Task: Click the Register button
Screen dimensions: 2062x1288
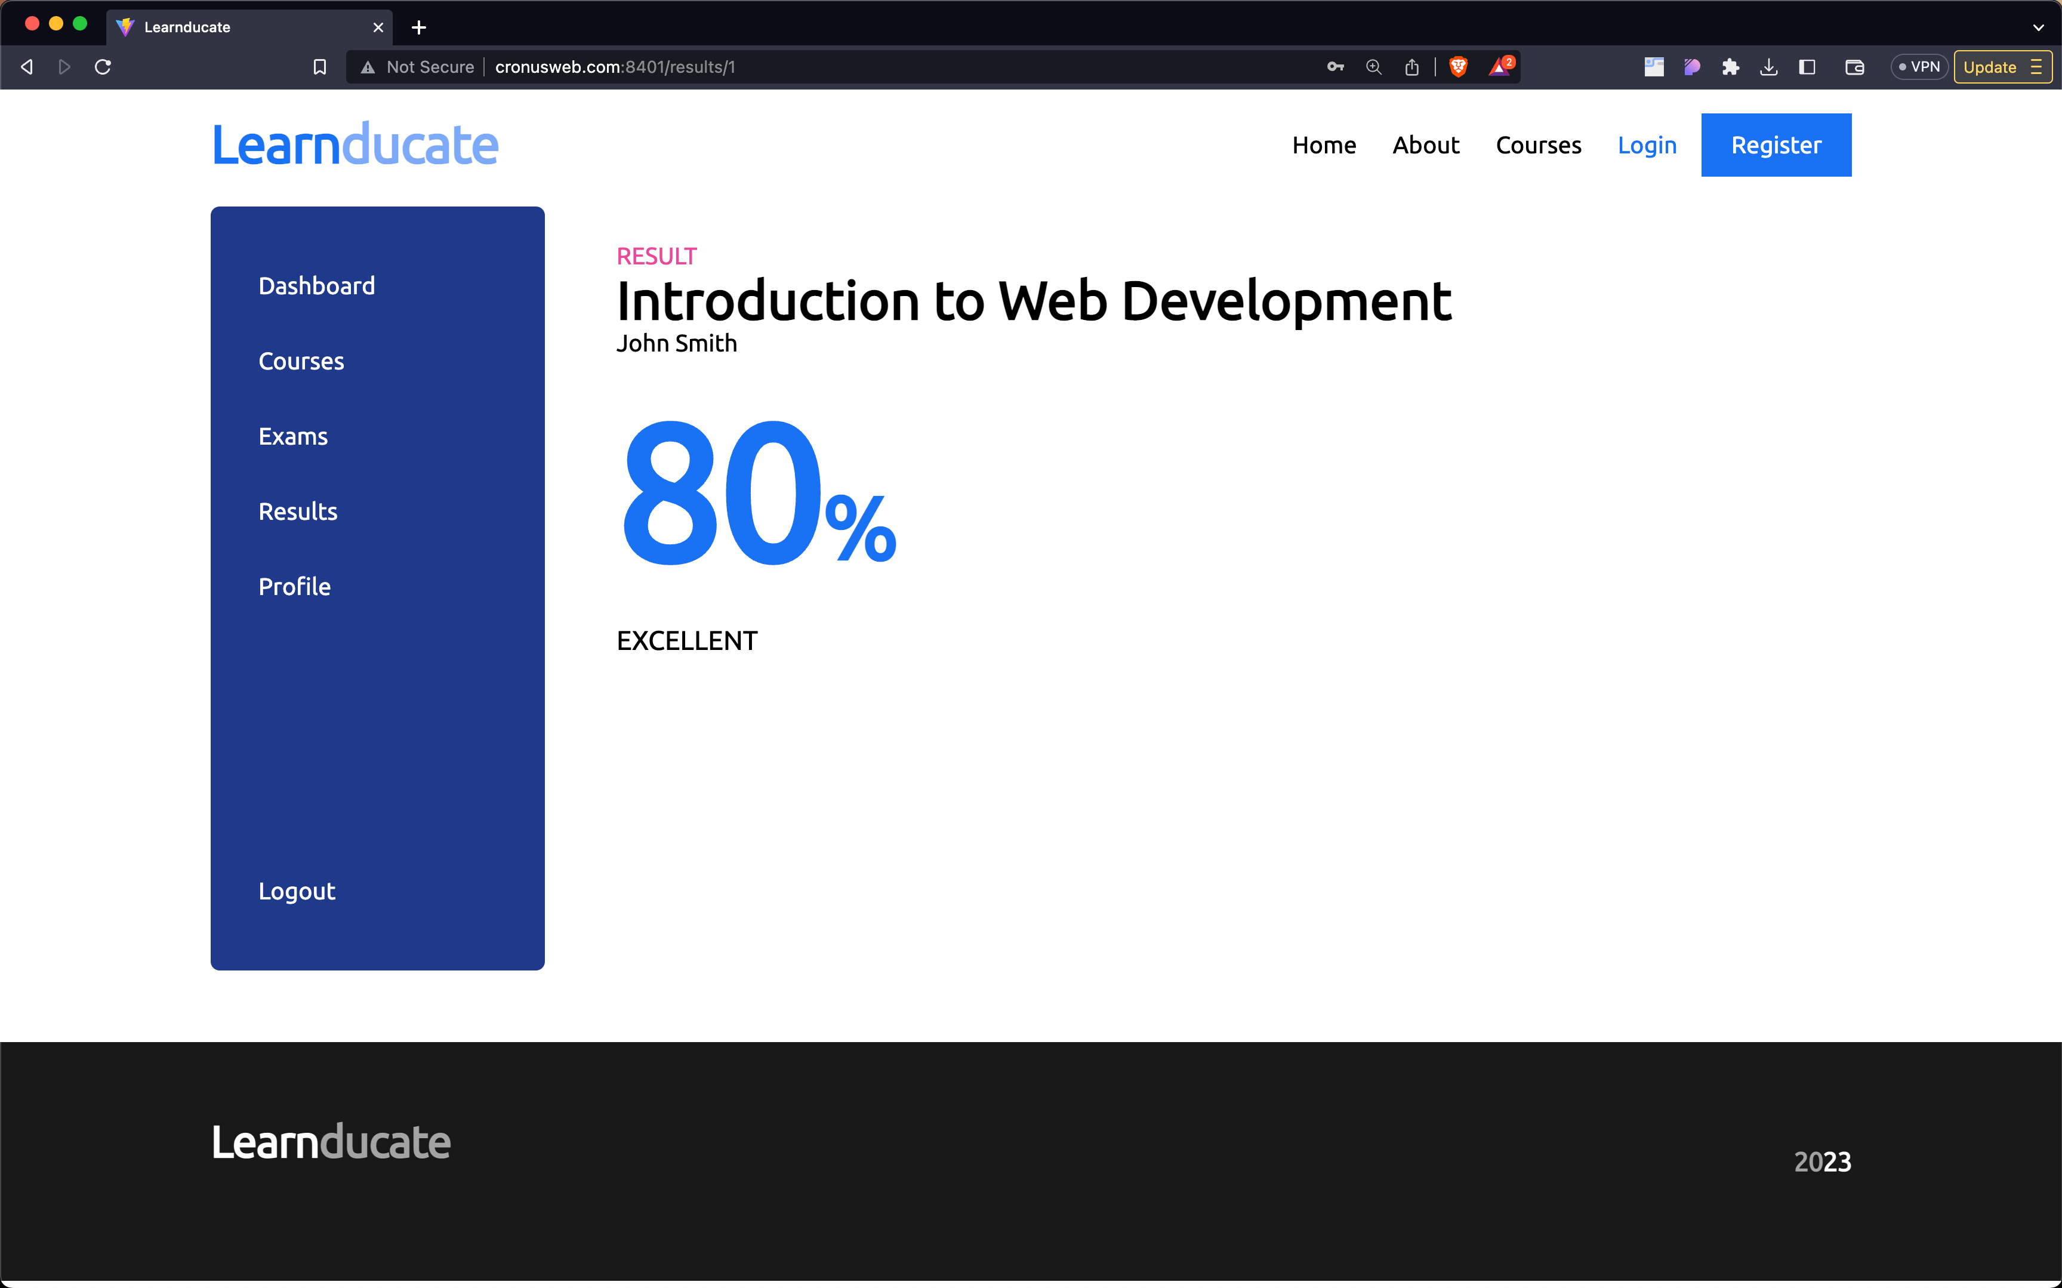Action: point(1776,145)
